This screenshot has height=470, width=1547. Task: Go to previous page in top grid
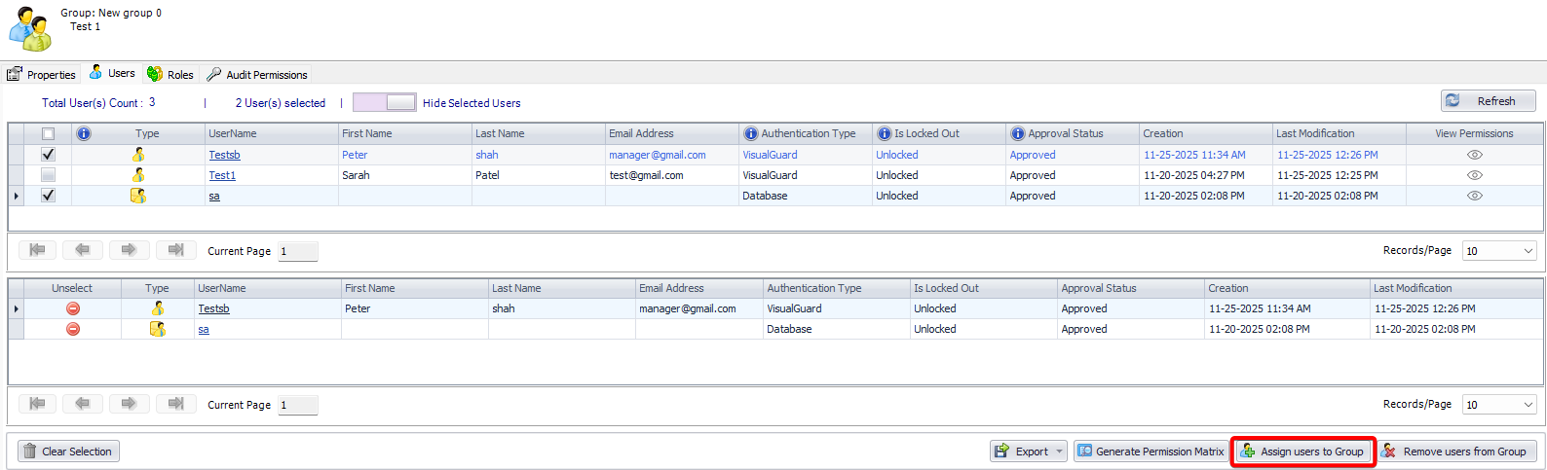tap(83, 250)
